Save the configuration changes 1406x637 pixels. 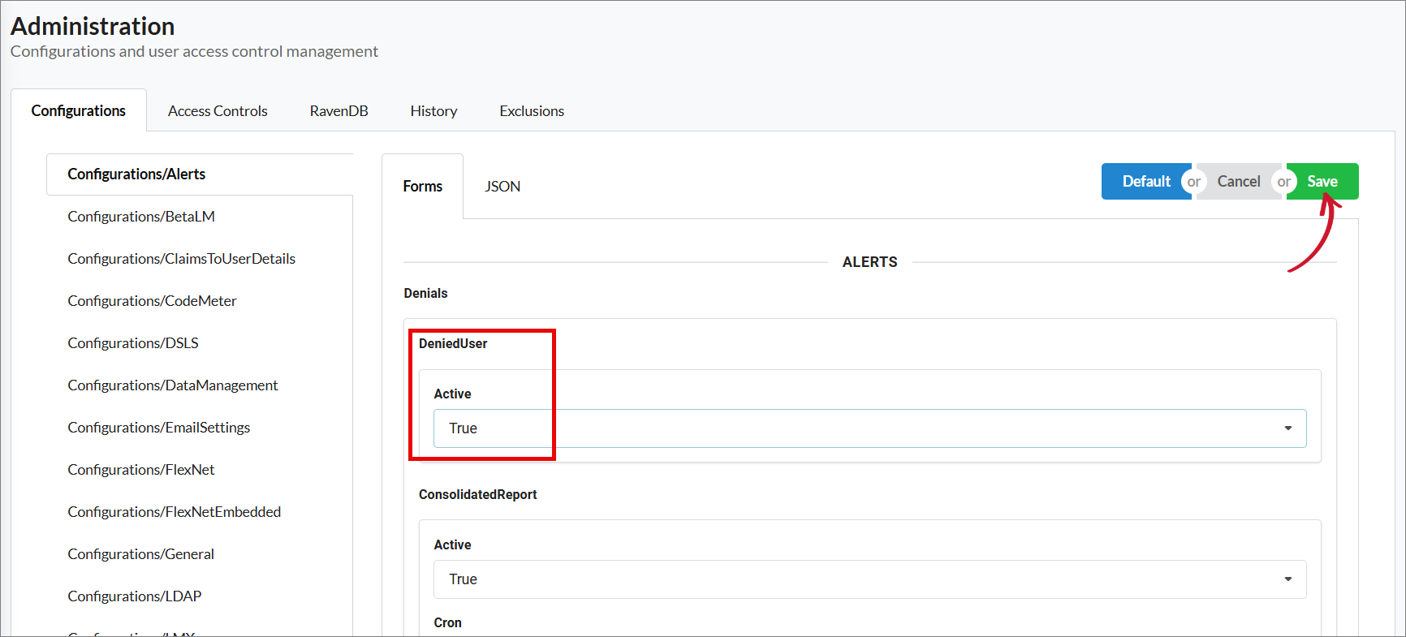click(x=1322, y=181)
